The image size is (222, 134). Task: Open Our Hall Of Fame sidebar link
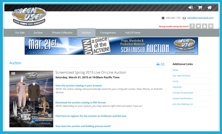[181, 76]
